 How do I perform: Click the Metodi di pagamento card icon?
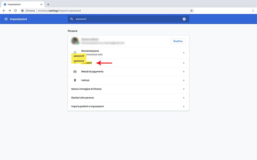75,72
